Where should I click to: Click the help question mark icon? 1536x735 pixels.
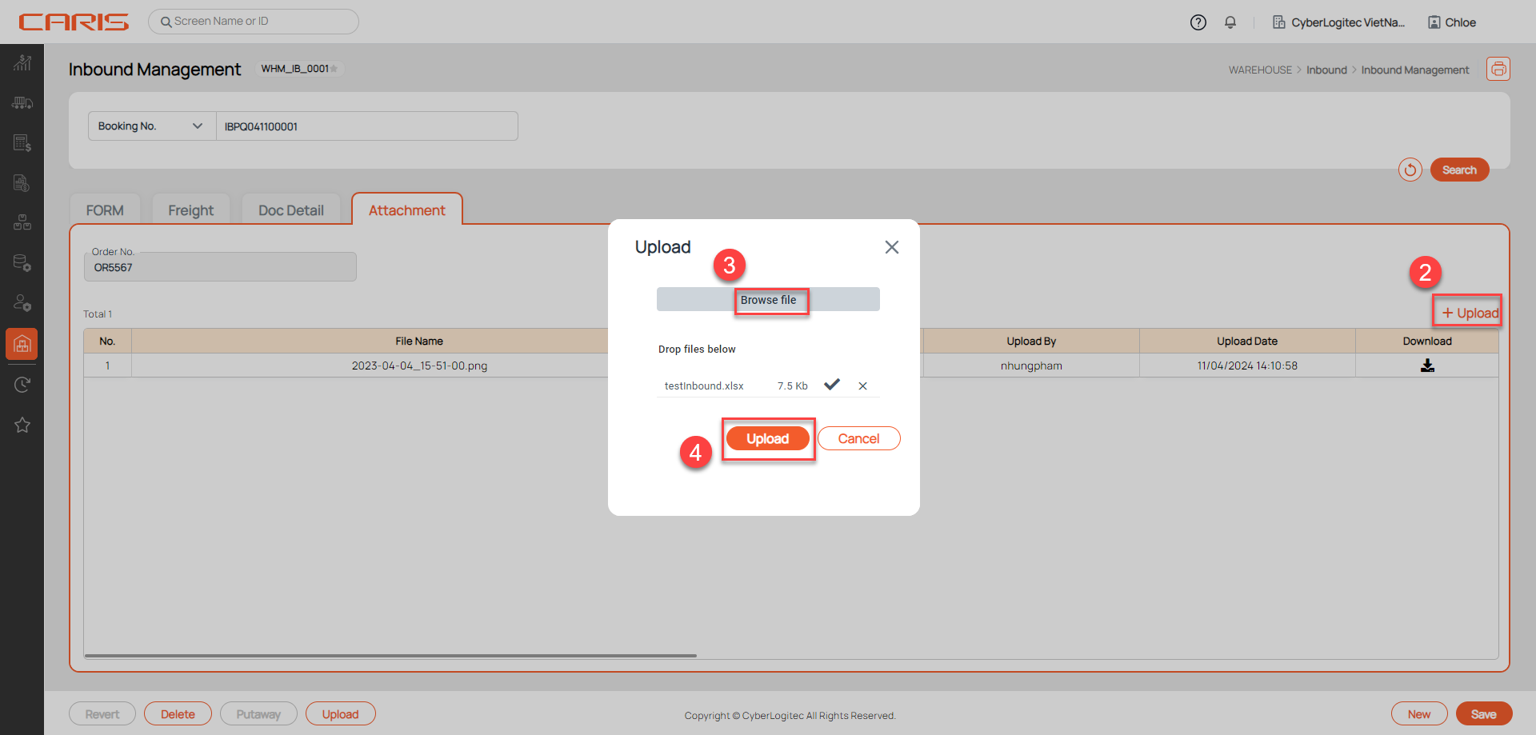(x=1198, y=22)
